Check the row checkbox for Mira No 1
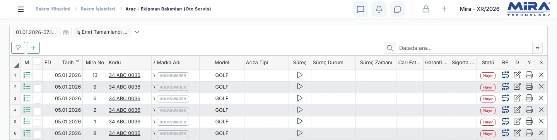Image resolution: width=557 pixels, height=140 pixels. coord(37,123)
